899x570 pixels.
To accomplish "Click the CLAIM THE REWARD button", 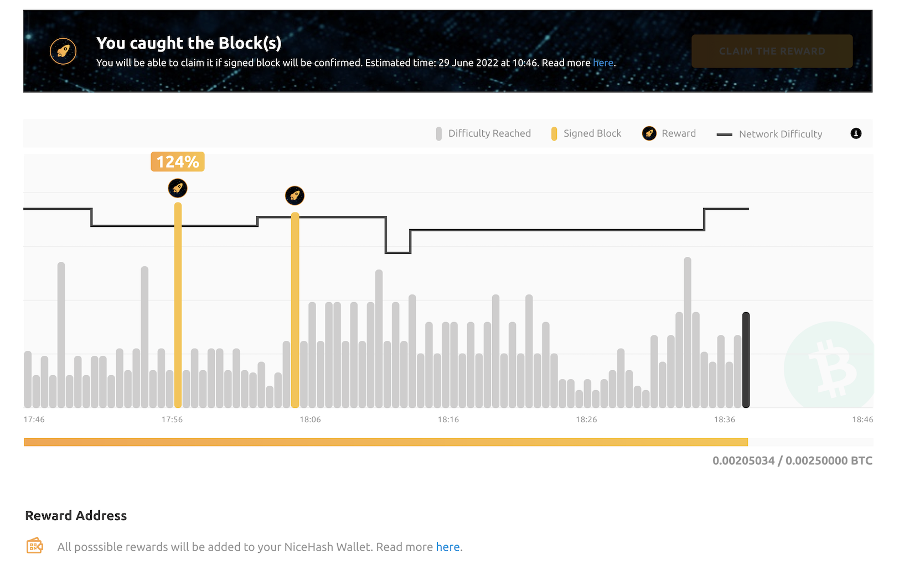I will click(772, 51).
